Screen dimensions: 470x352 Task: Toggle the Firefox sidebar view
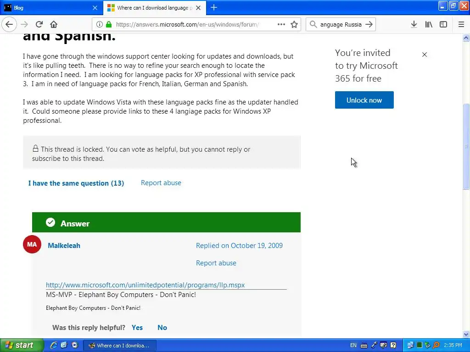coord(443,25)
